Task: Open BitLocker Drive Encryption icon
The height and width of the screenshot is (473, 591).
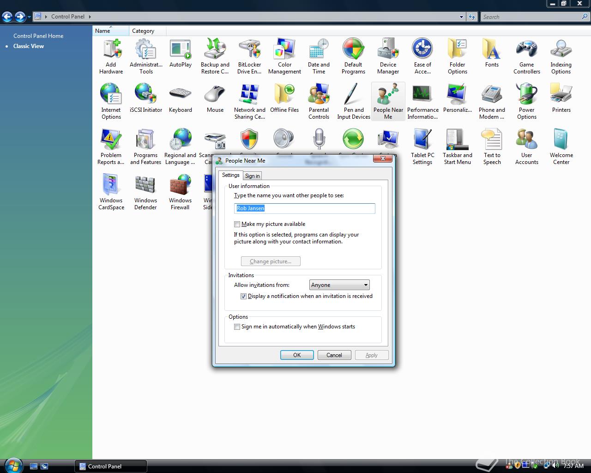Action: point(249,56)
